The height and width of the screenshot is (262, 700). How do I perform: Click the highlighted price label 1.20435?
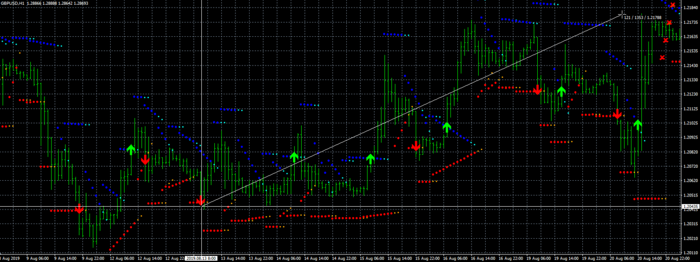tap(691, 207)
